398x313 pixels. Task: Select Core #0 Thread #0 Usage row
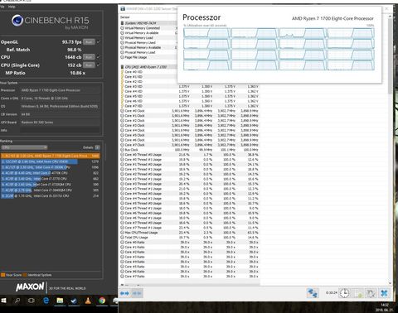tap(190, 155)
